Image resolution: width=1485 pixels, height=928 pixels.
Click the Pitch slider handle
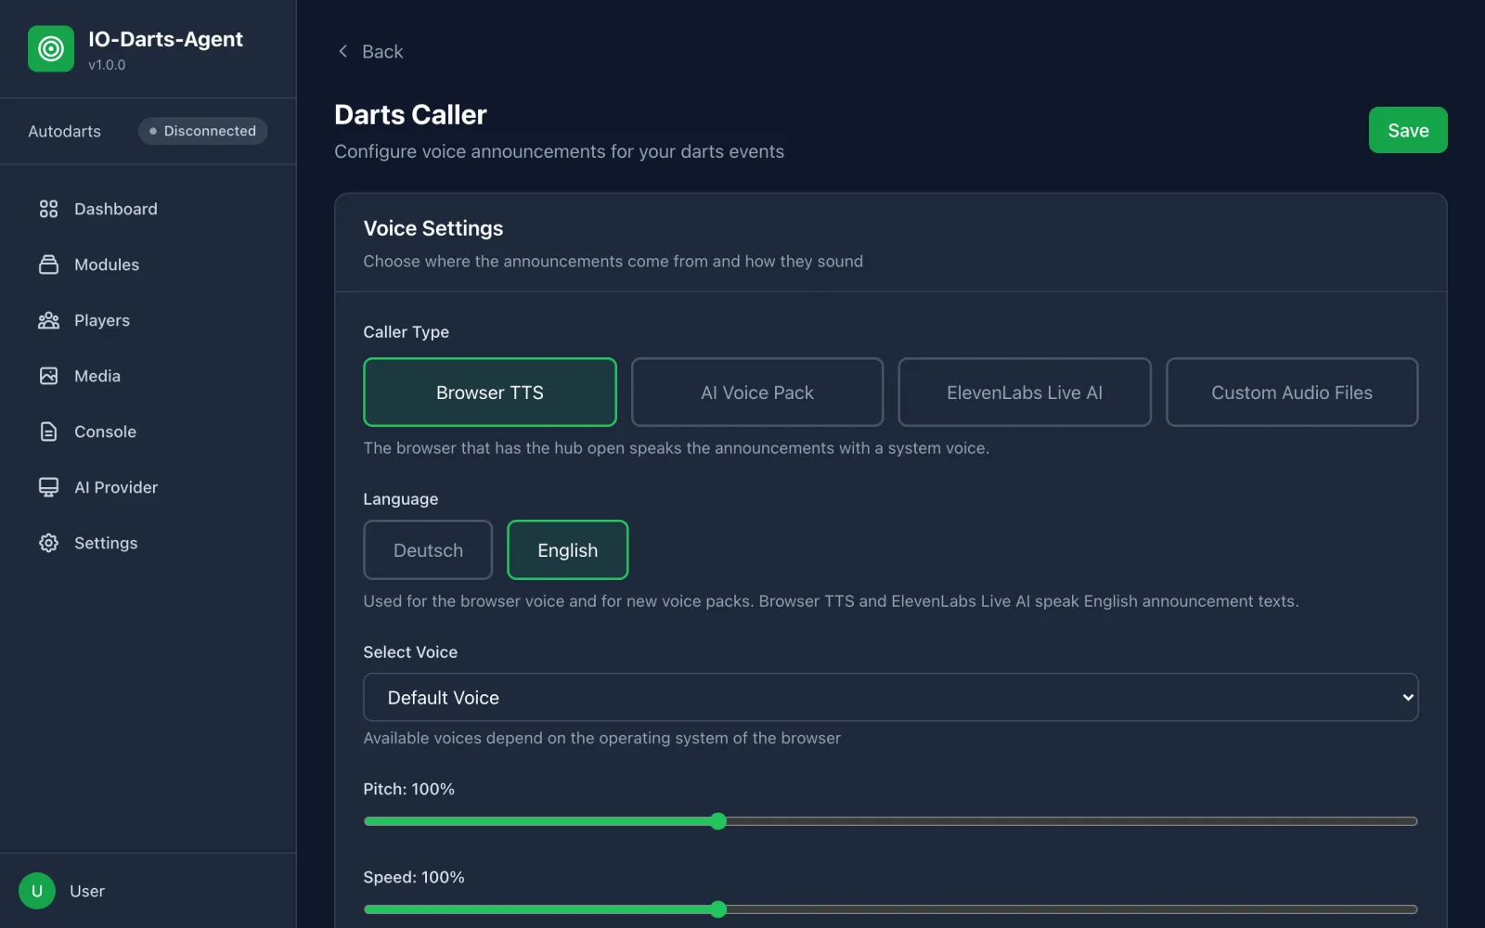(718, 821)
